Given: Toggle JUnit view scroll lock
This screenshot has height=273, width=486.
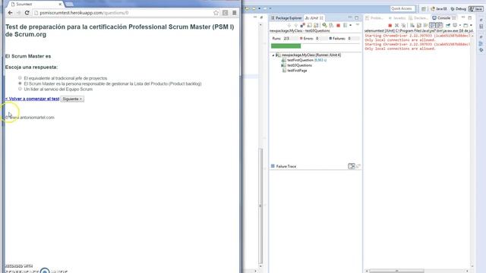Looking at the screenshot, I should click(x=316, y=25).
